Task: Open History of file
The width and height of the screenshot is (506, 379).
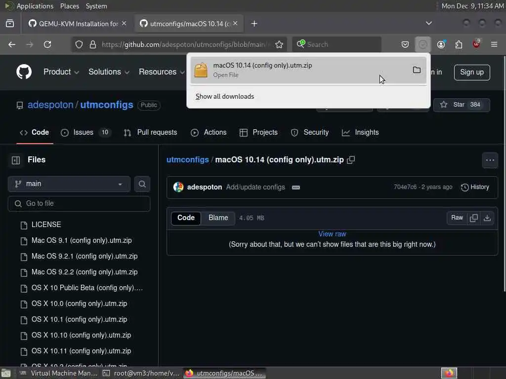Action: point(475,187)
